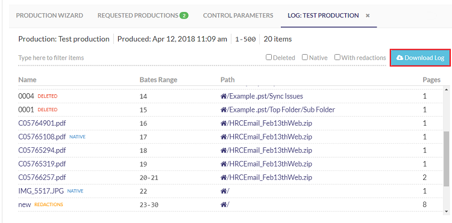Viewport: 452px width, 223px height.
Task: Click home icon in C05765294.pdf row path
Action: point(224,150)
